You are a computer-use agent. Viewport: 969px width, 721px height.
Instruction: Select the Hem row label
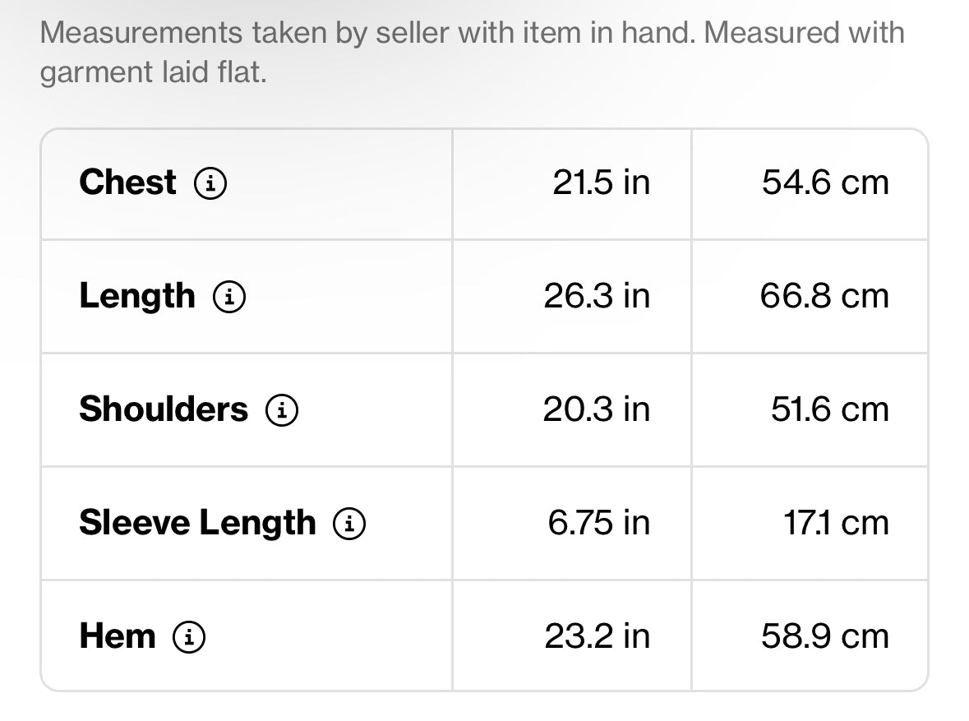pyautogui.click(x=118, y=636)
